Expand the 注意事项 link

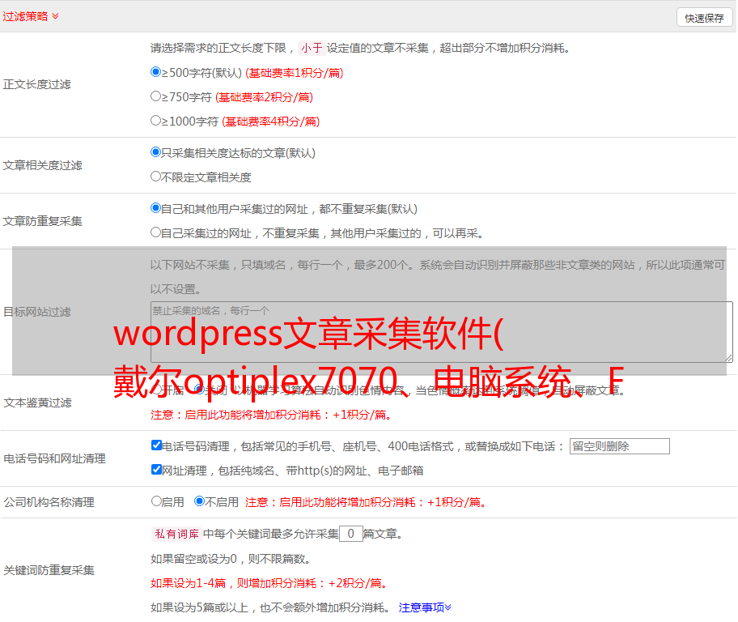point(425,607)
